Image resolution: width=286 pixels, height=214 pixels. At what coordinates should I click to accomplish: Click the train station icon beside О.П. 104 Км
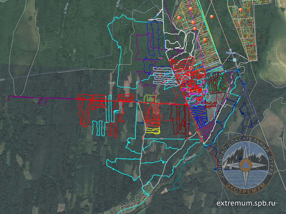coord(235,60)
